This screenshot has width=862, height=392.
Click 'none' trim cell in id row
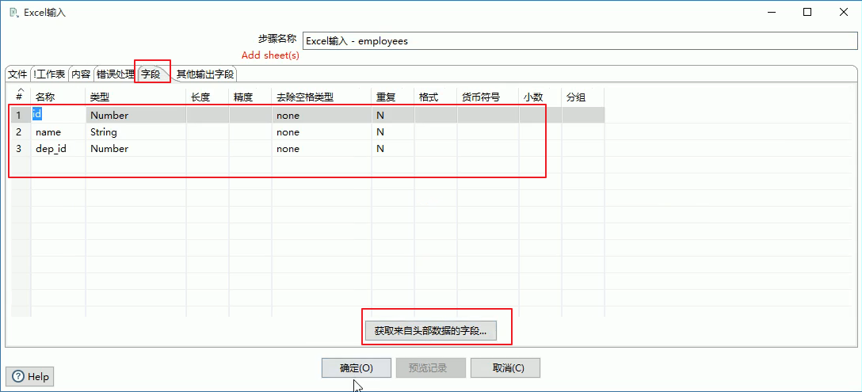pyautogui.click(x=322, y=116)
